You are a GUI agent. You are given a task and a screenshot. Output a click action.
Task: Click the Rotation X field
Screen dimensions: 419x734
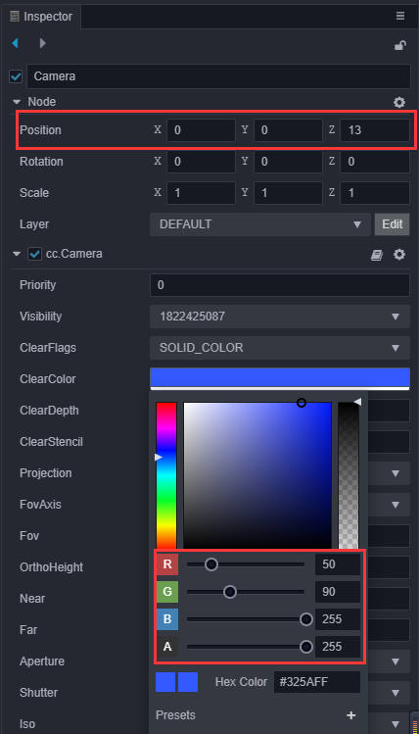pos(201,162)
